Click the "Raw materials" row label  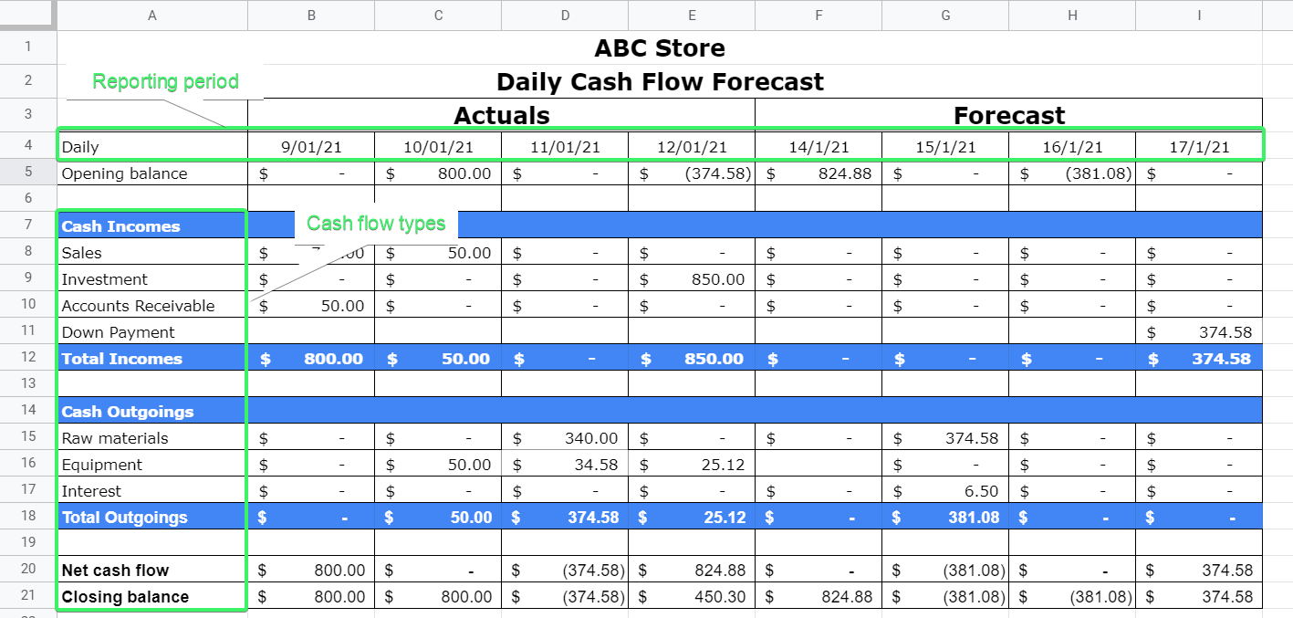coord(115,438)
